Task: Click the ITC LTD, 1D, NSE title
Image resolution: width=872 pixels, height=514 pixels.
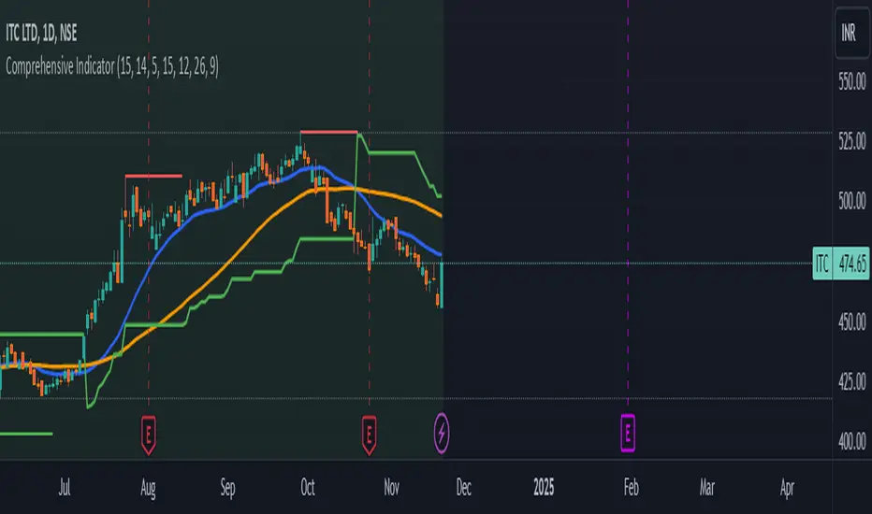Action: [41, 34]
